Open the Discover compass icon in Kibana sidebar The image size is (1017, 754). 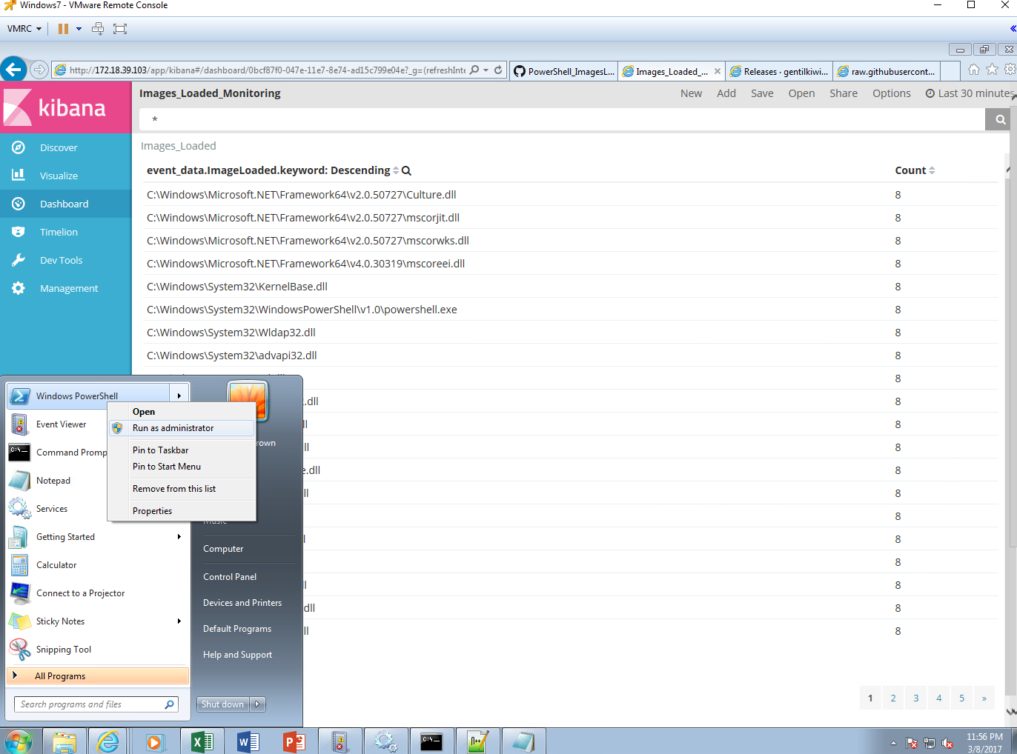(x=19, y=147)
